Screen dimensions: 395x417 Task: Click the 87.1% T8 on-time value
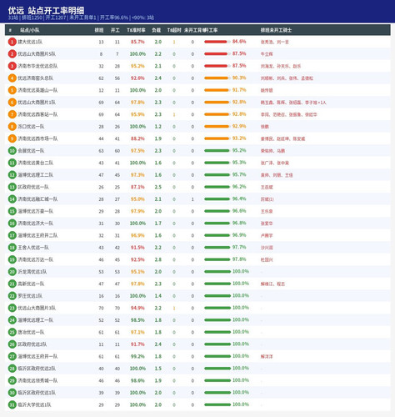click(137, 187)
